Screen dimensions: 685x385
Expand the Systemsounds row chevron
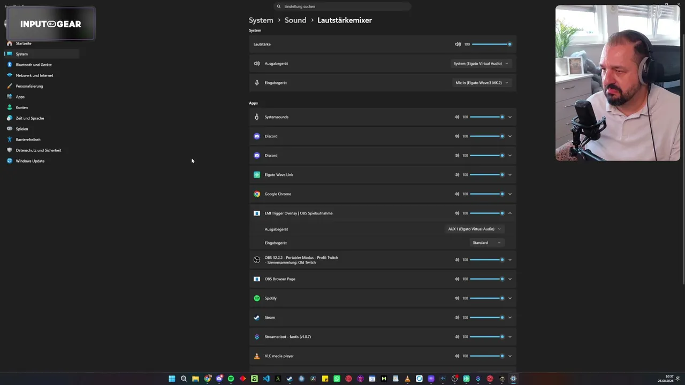point(510,117)
